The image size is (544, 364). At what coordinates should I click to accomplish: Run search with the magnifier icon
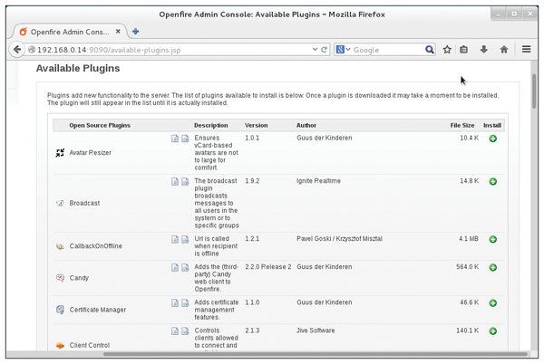click(x=429, y=50)
